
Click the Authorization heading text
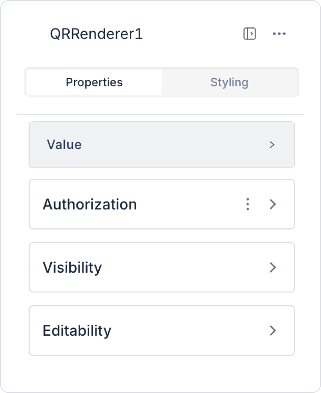pos(90,204)
